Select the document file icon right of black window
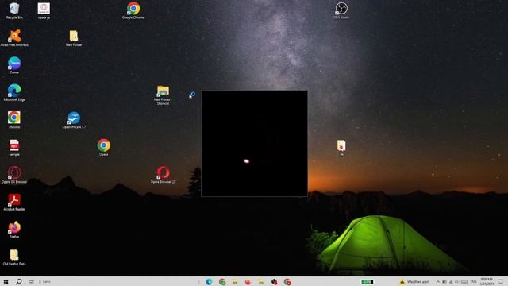Screen dimensions: 508x286 341,148
